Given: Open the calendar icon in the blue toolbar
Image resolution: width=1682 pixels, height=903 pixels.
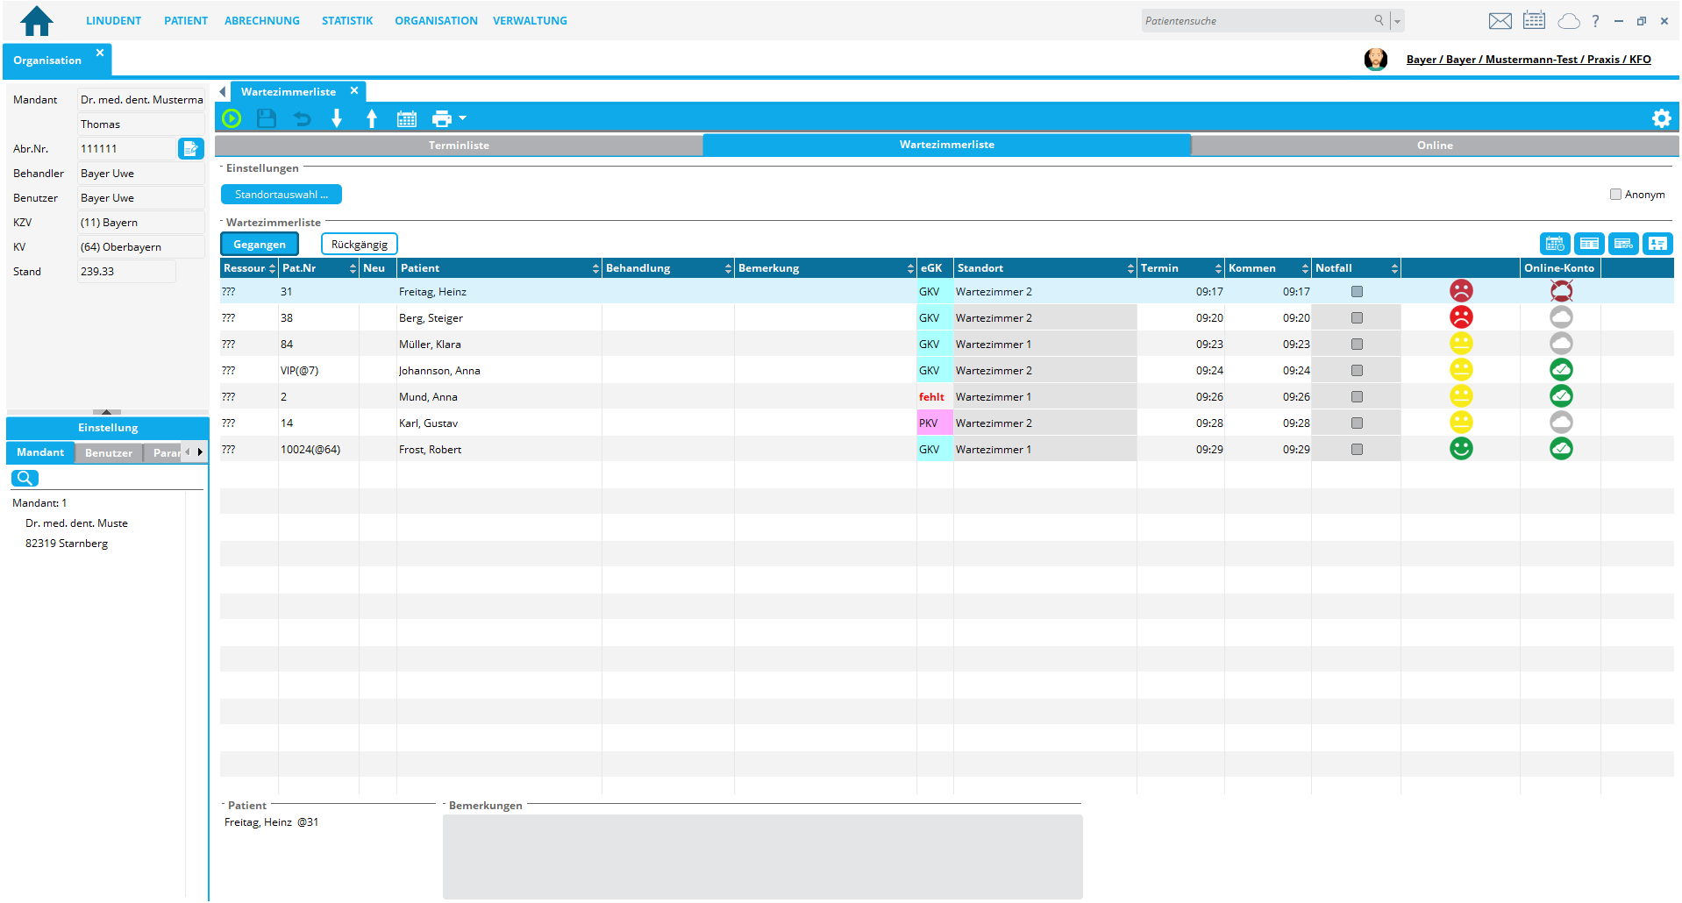Looking at the screenshot, I should coord(407,119).
